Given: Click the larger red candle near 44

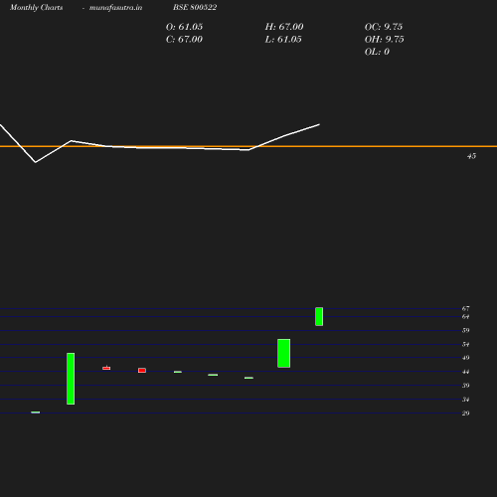Looking at the screenshot, I should click(142, 370).
